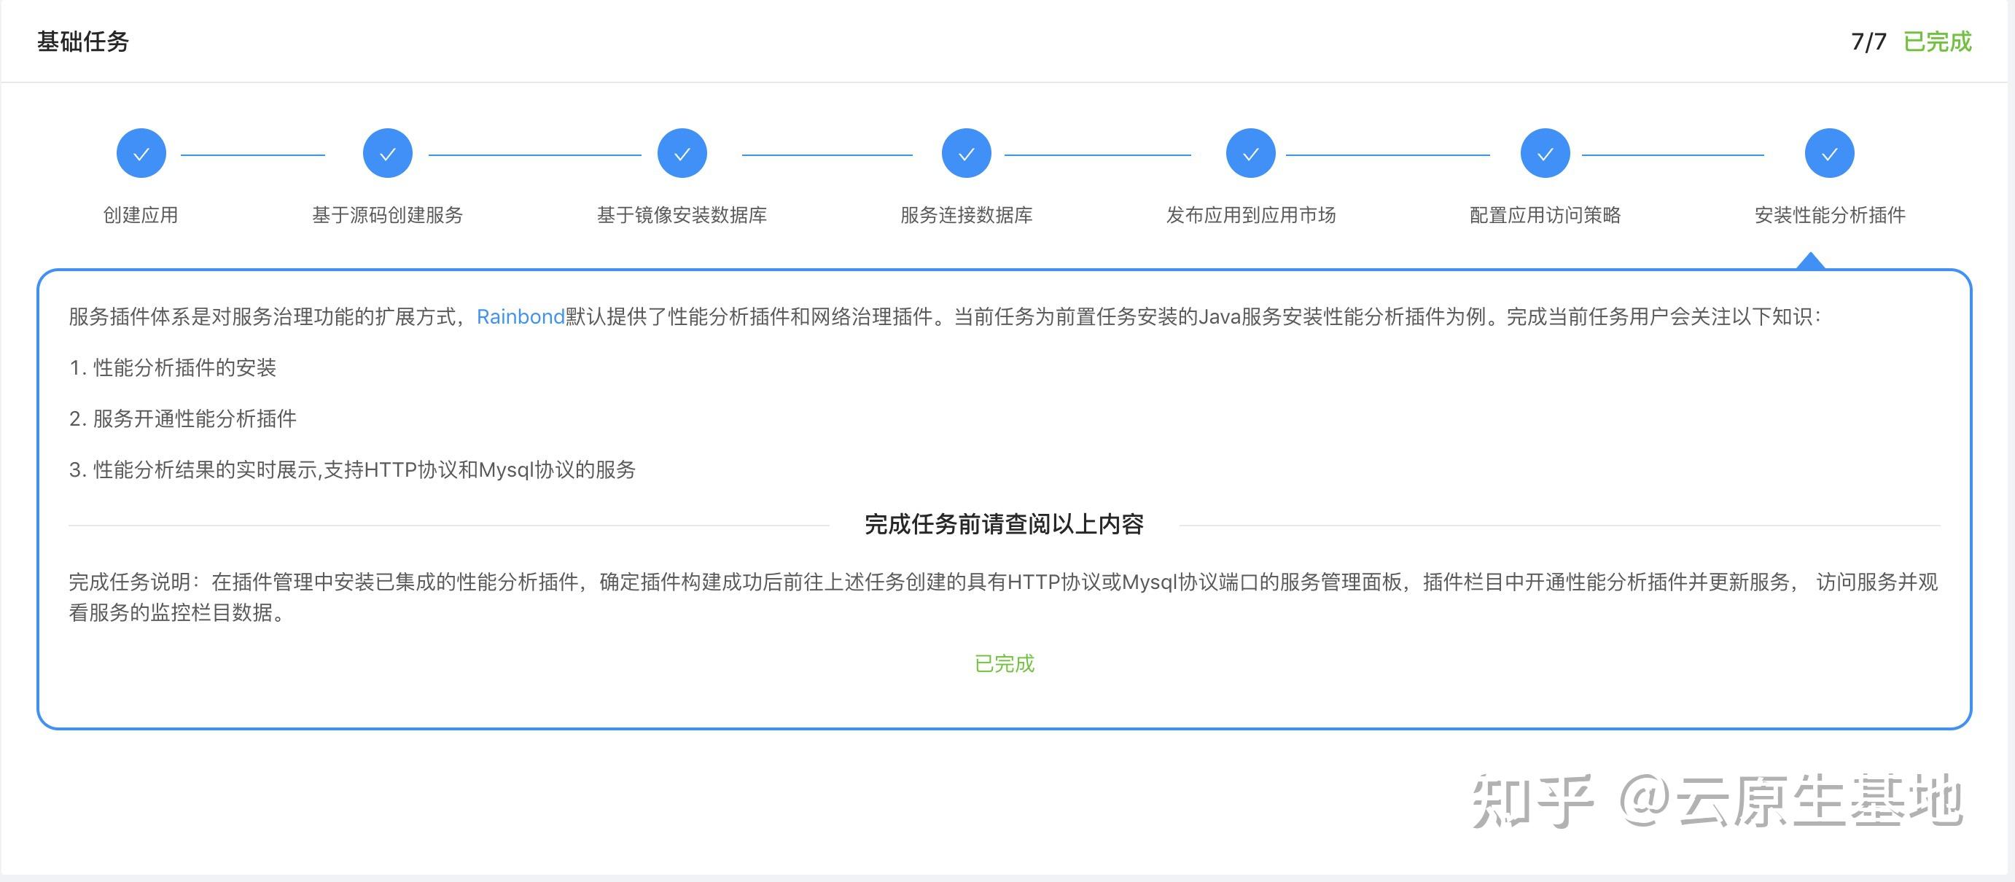Select the 创建应用 step label
This screenshot has height=882, width=2015.
point(141,215)
